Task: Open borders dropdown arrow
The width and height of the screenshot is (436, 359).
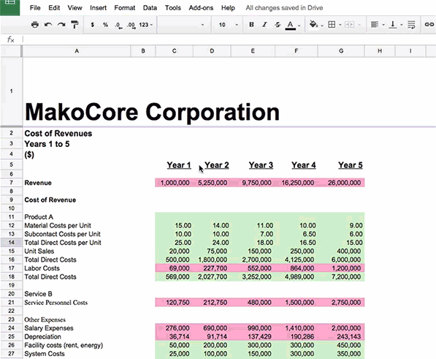Action: [340, 25]
